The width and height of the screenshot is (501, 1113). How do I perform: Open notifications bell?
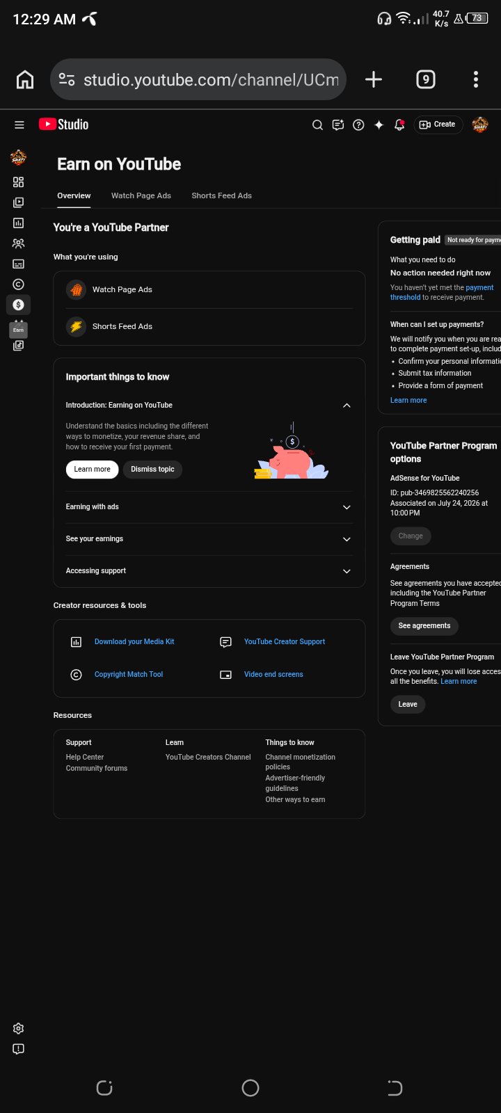[x=399, y=125]
